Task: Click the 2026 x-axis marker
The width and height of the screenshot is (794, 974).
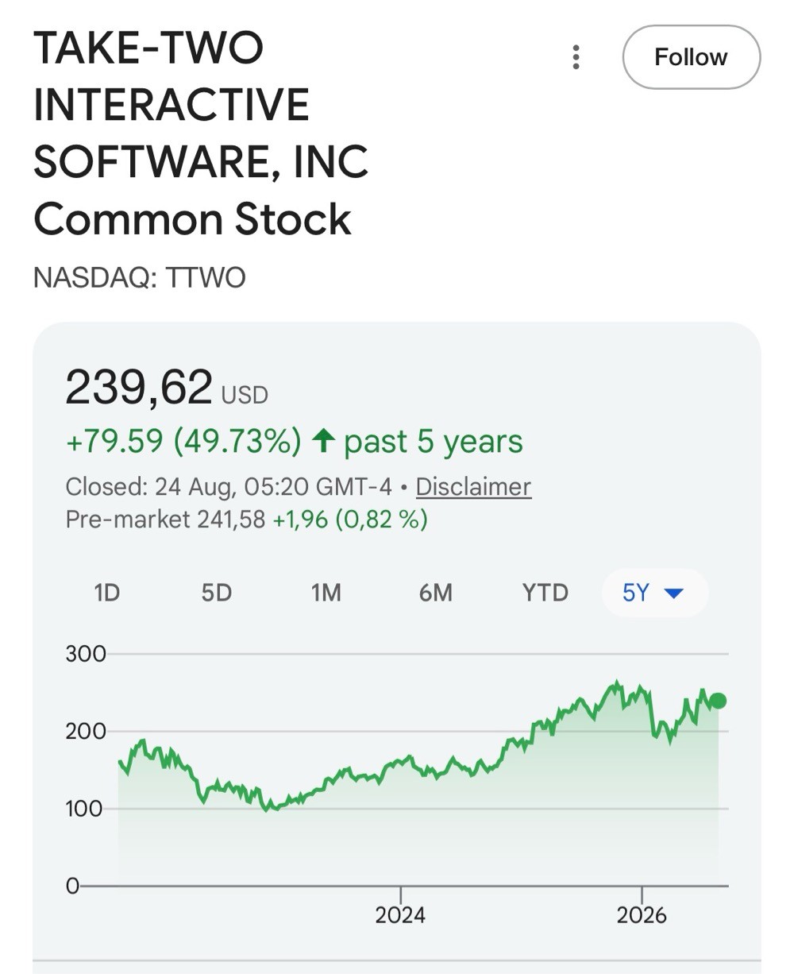Action: click(642, 914)
